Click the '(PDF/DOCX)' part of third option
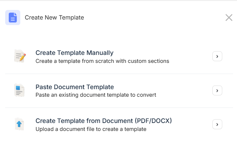The image size is (237, 158). pos(153,121)
